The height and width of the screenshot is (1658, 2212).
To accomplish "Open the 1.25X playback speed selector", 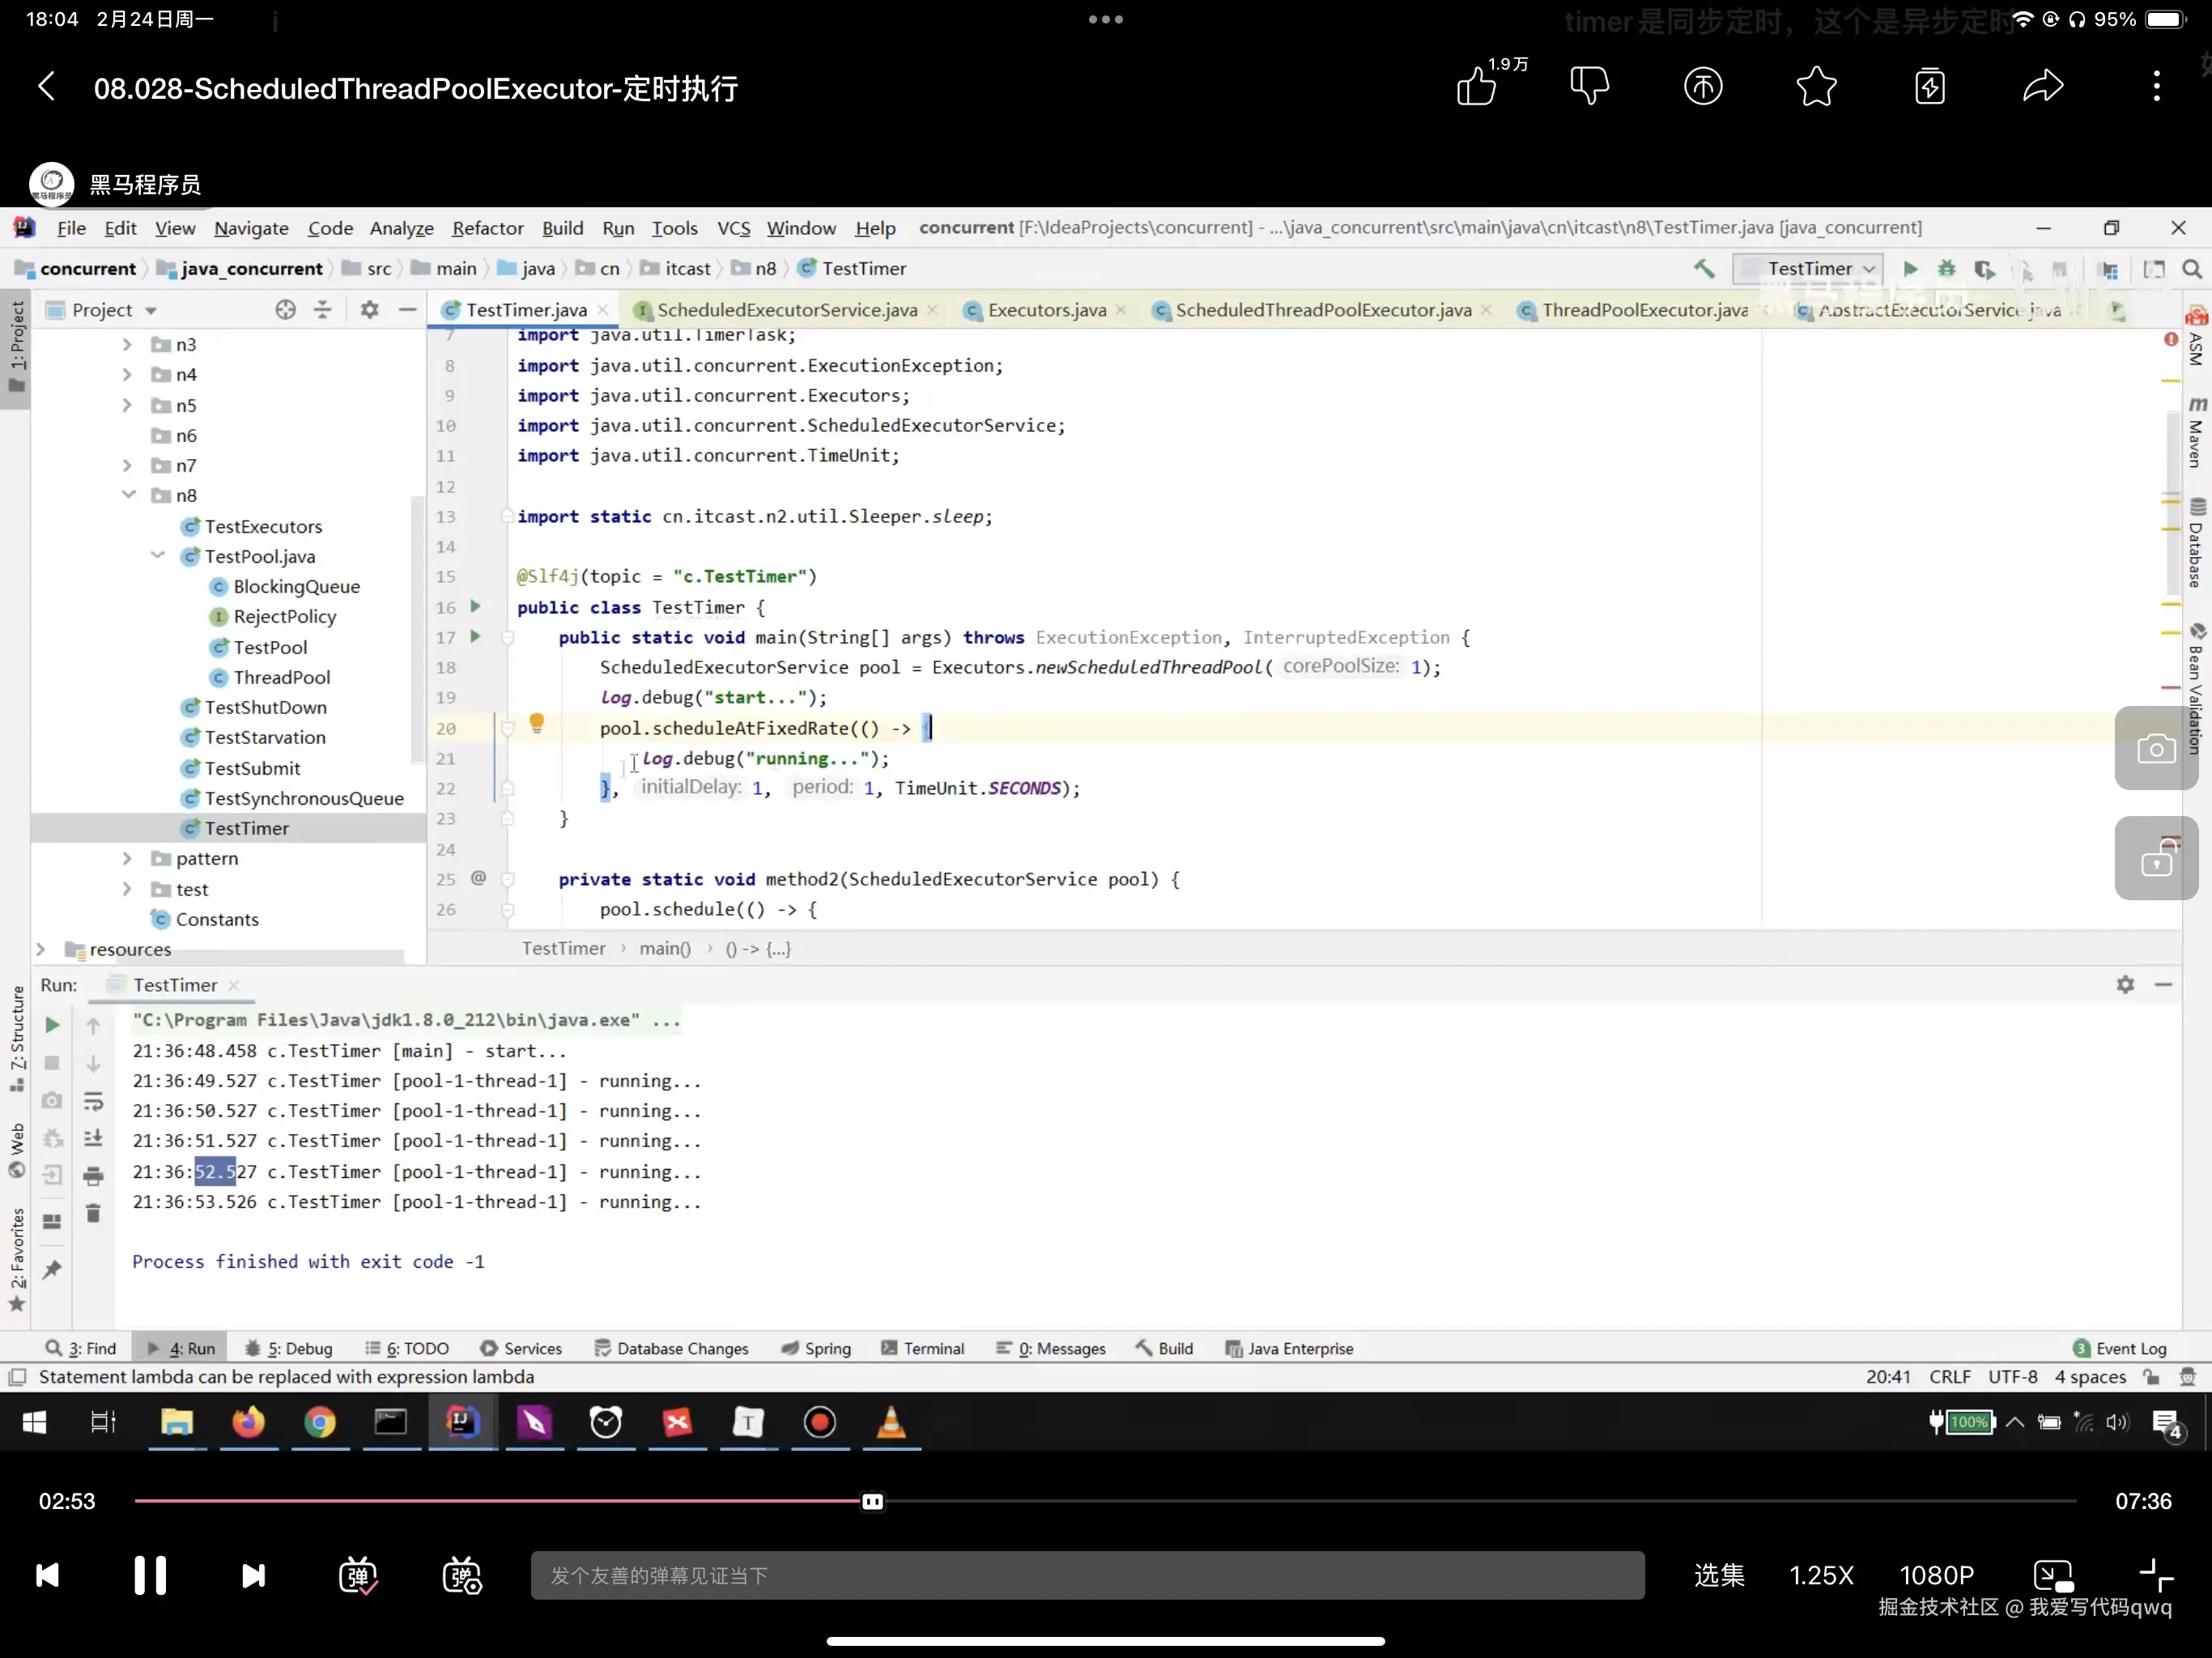I will click(x=1820, y=1575).
